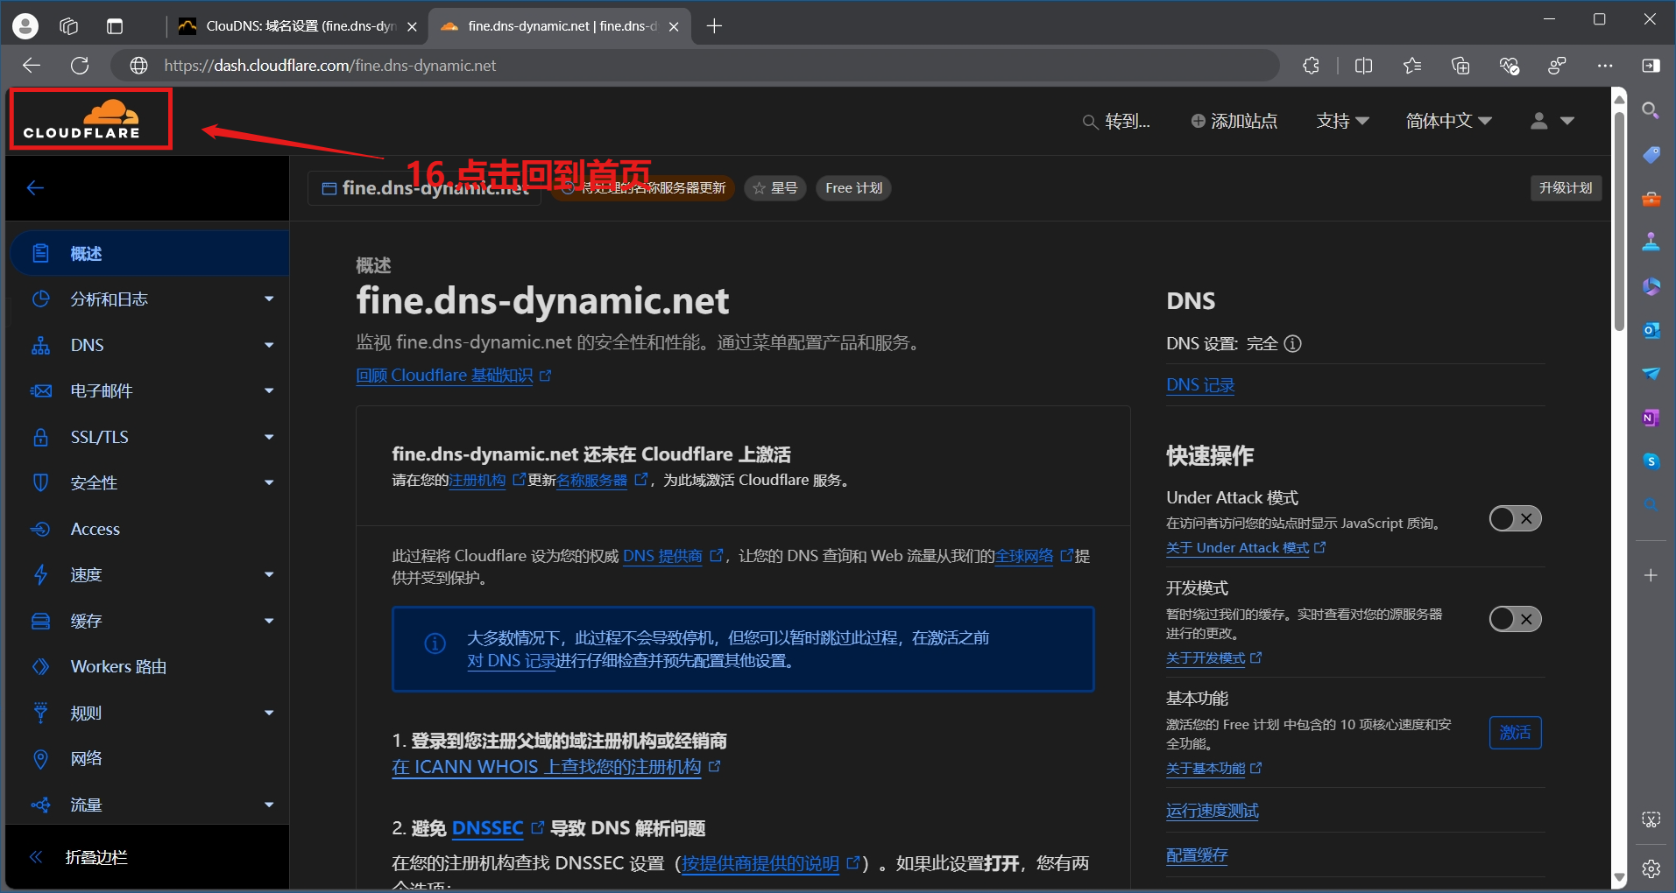1676x893 pixels.
Task: Open the 简体中文 language dropdown
Action: point(1448,121)
